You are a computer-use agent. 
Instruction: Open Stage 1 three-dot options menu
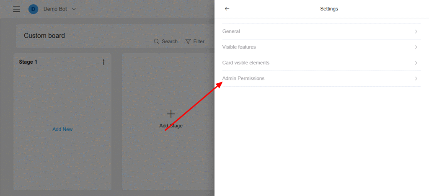tap(104, 62)
